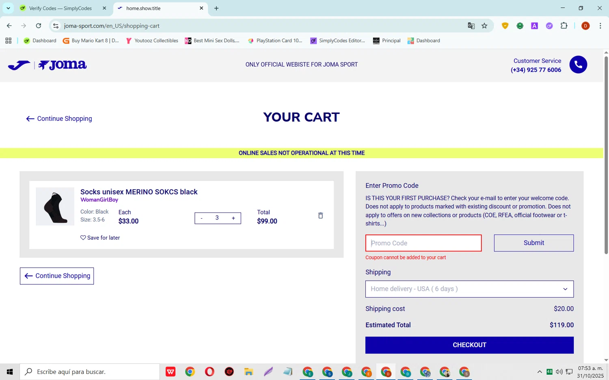Image resolution: width=609 pixels, height=380 pixels.
Task: Click the volume icon in tray
Action: [x=559, y=371]
